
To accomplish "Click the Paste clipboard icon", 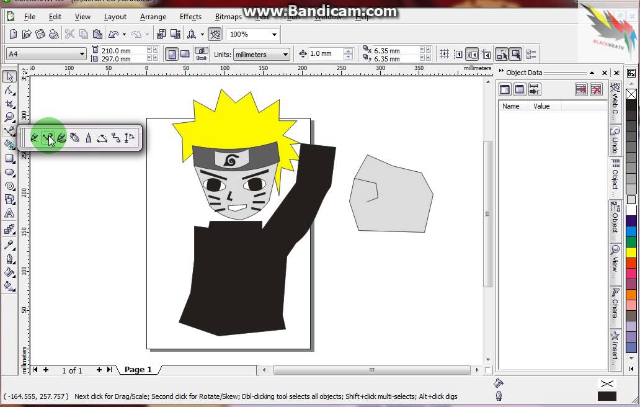I will [97, 34].
